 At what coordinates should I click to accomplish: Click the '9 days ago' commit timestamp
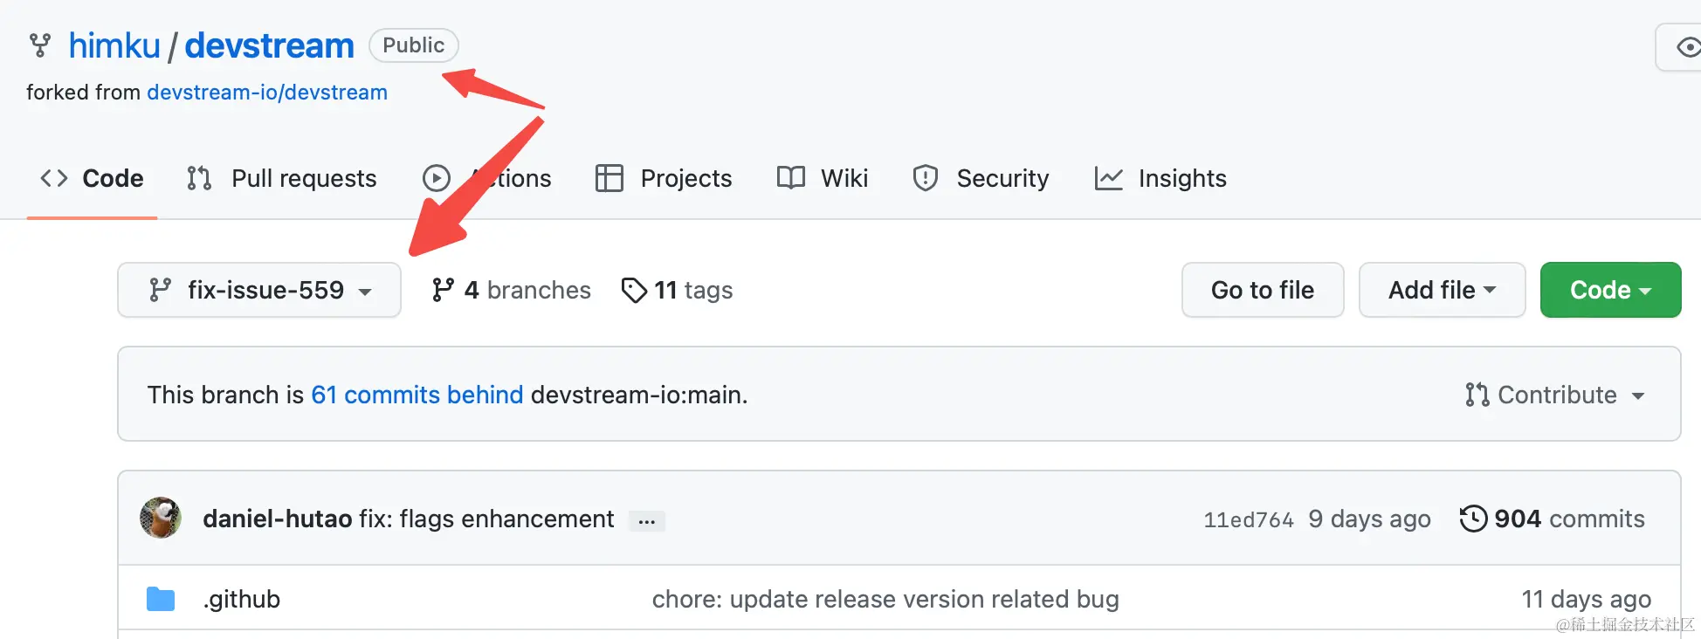(x=1369, y=519)
